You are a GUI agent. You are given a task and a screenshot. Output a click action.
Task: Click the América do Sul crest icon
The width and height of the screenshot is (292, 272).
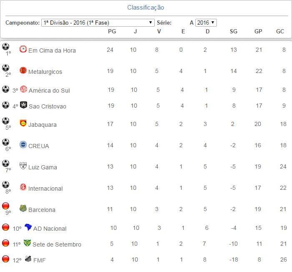click(x=24, y=89)
